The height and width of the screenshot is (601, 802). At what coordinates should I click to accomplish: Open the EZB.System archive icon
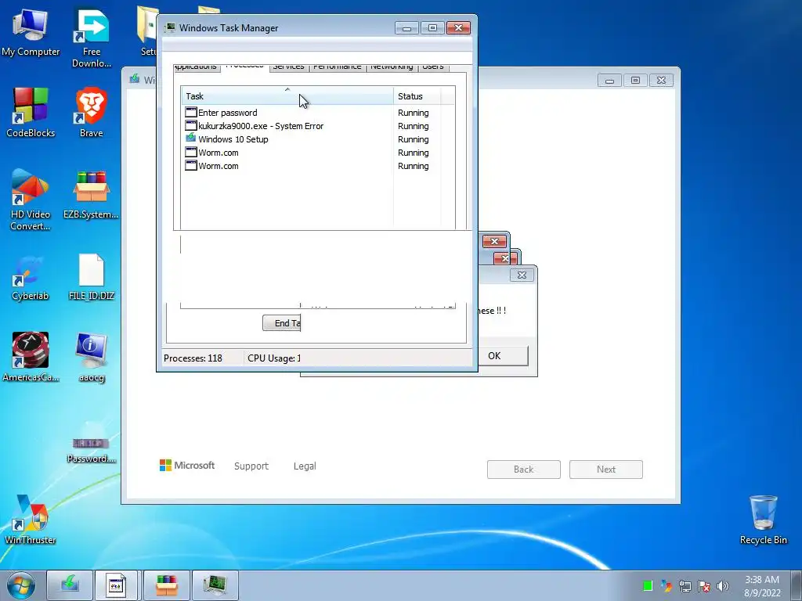point(91,194)
